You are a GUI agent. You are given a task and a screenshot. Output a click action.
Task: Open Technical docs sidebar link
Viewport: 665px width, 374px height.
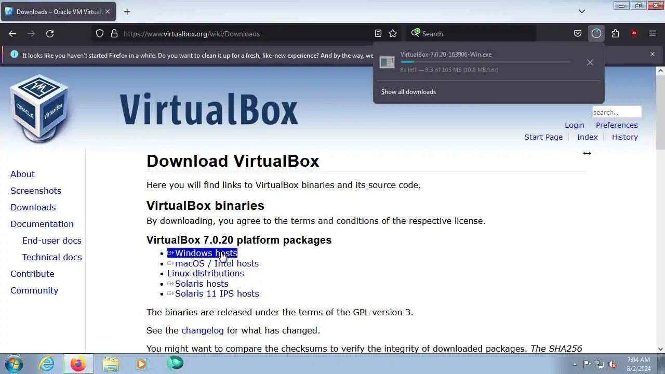(x=52, y=257)
